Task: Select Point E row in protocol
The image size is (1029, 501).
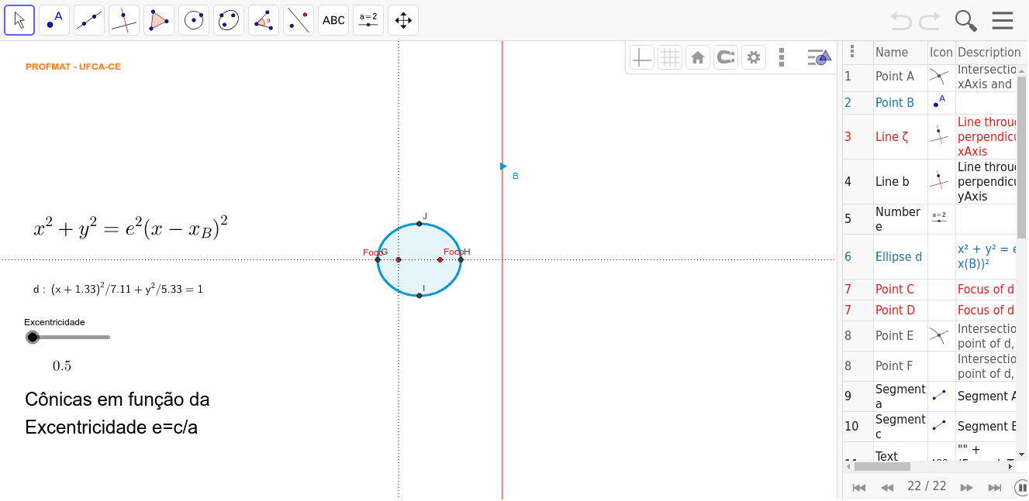Action: click(929, 335)
